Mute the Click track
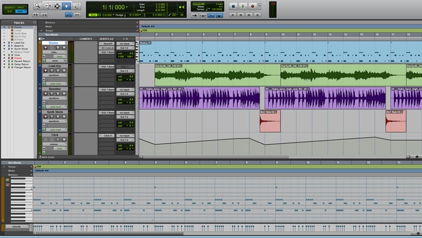422x238 pixels. click(x=64, y=140)
